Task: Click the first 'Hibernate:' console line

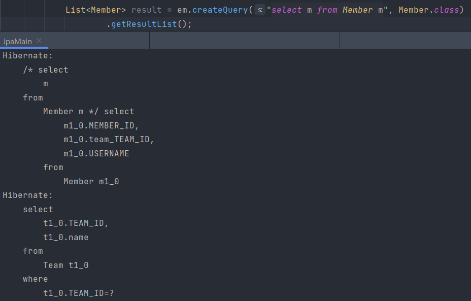Action: pos(27,55)
